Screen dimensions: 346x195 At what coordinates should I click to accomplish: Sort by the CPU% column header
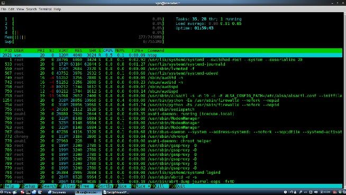(108, 51)
